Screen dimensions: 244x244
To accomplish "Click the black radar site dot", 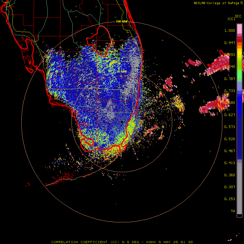I will pos(122,122).
